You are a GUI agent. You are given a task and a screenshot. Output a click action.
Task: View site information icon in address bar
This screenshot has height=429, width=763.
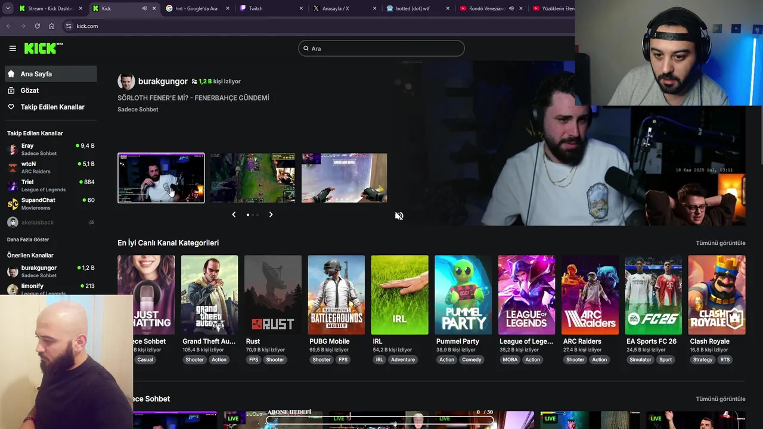(x=69, y=26)
